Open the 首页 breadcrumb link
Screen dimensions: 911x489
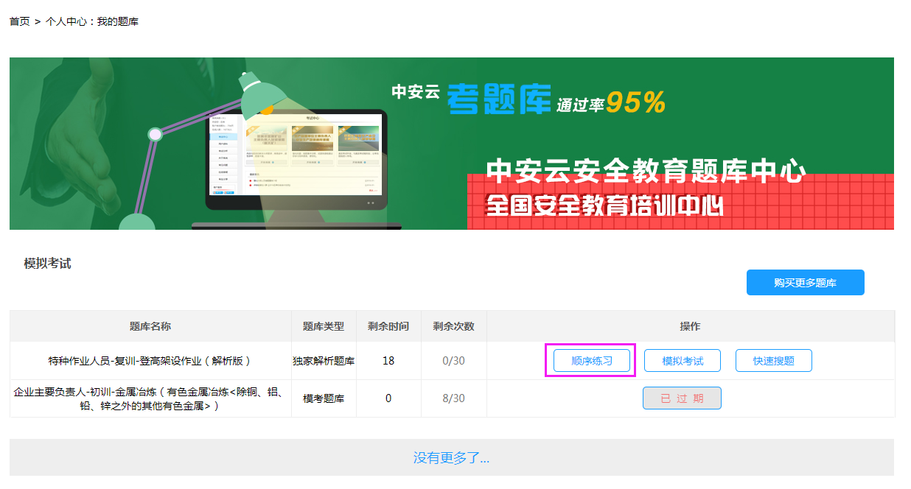tap(19, 21)
